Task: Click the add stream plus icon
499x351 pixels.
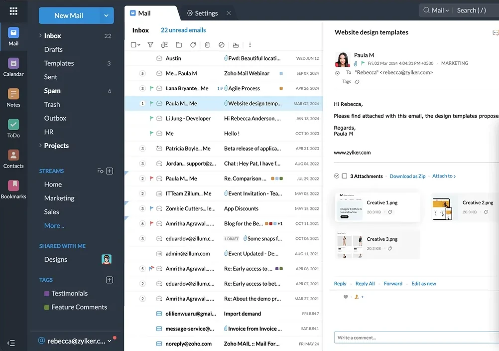Action: [110, 171]
